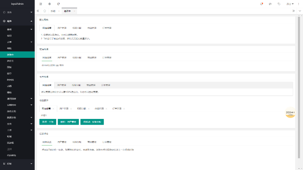Open the note tag icon in header
The height and width of the screenshot is (170, 303).
click(279, 4)
